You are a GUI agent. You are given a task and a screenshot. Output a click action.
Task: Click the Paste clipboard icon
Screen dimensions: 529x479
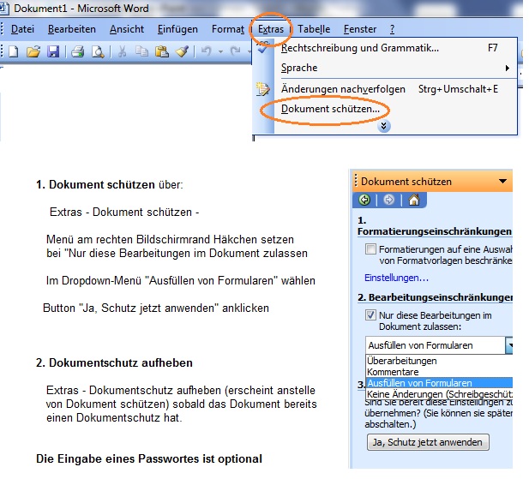click(x=163, y=52)
